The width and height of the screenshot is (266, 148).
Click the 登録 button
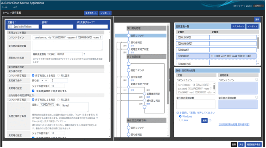coord(234,144)
